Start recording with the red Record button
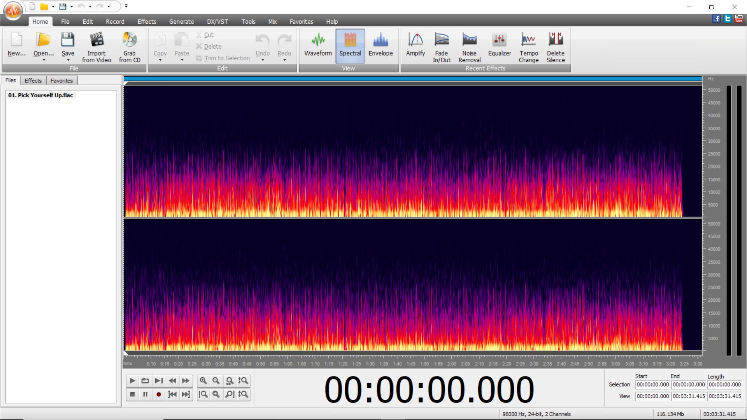 click(159, 394)
